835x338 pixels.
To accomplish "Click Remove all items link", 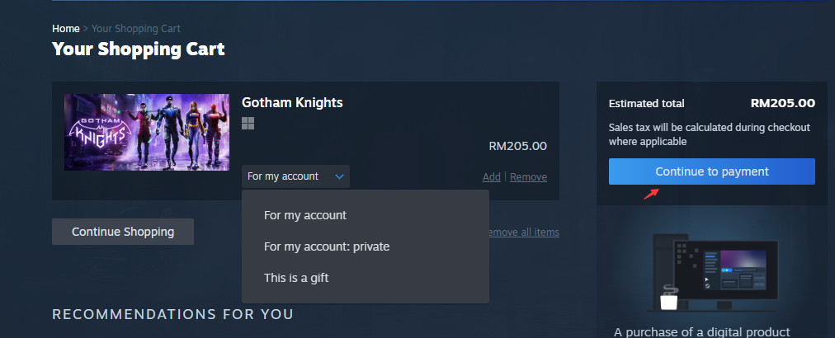I will (x=524, y=232).
